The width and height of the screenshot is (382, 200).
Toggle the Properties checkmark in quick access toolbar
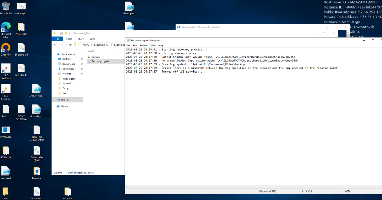click(61, 33)
